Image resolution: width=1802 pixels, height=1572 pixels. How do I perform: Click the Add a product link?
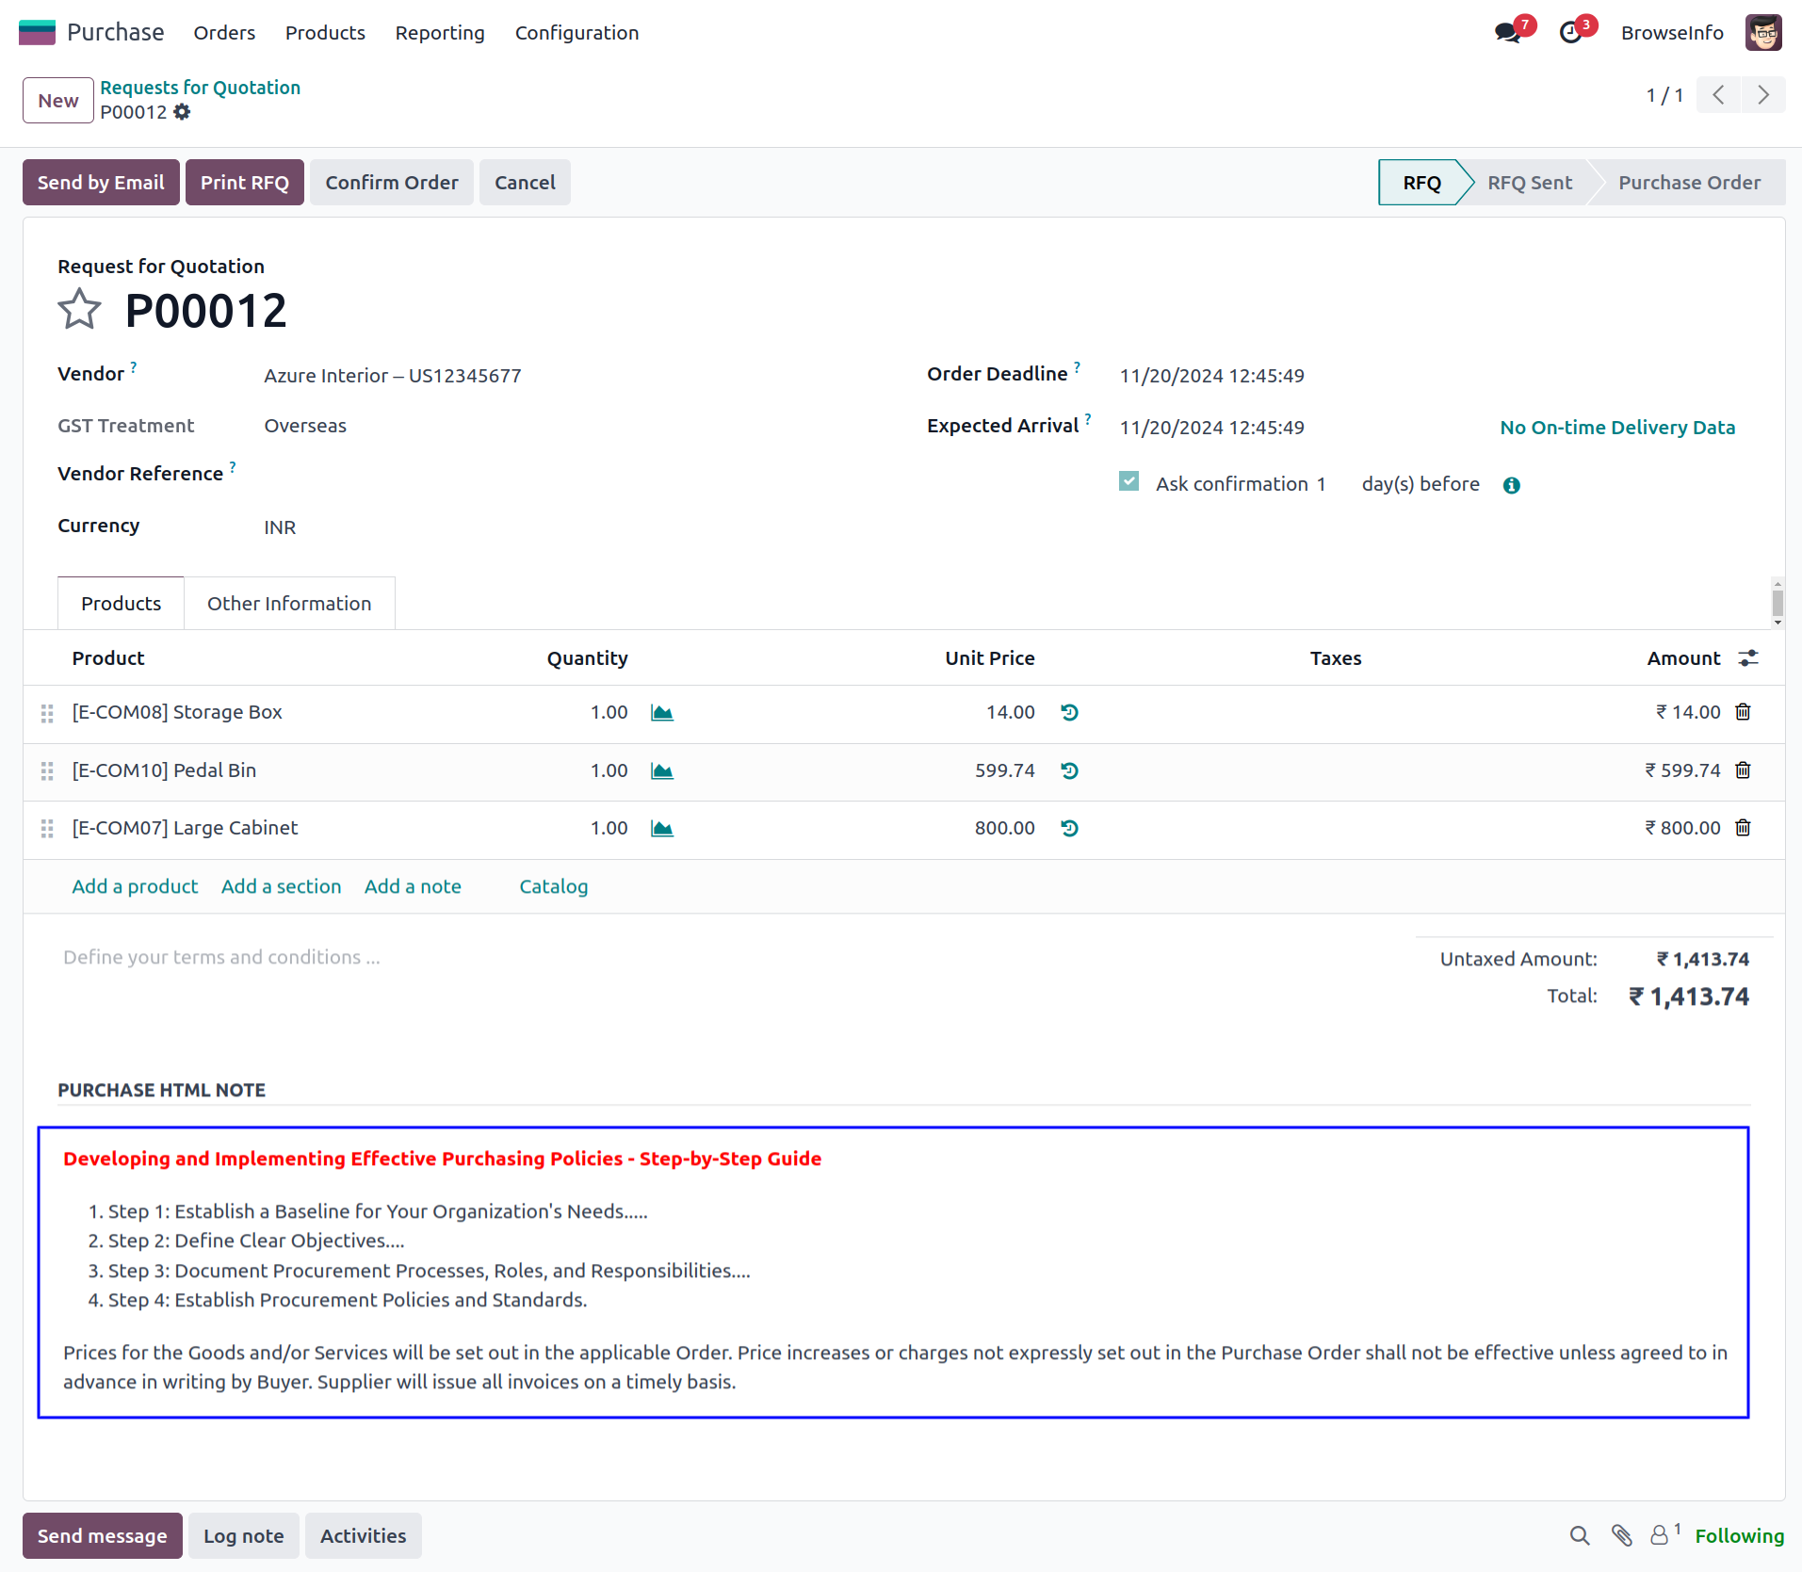[x=135, y=886]
